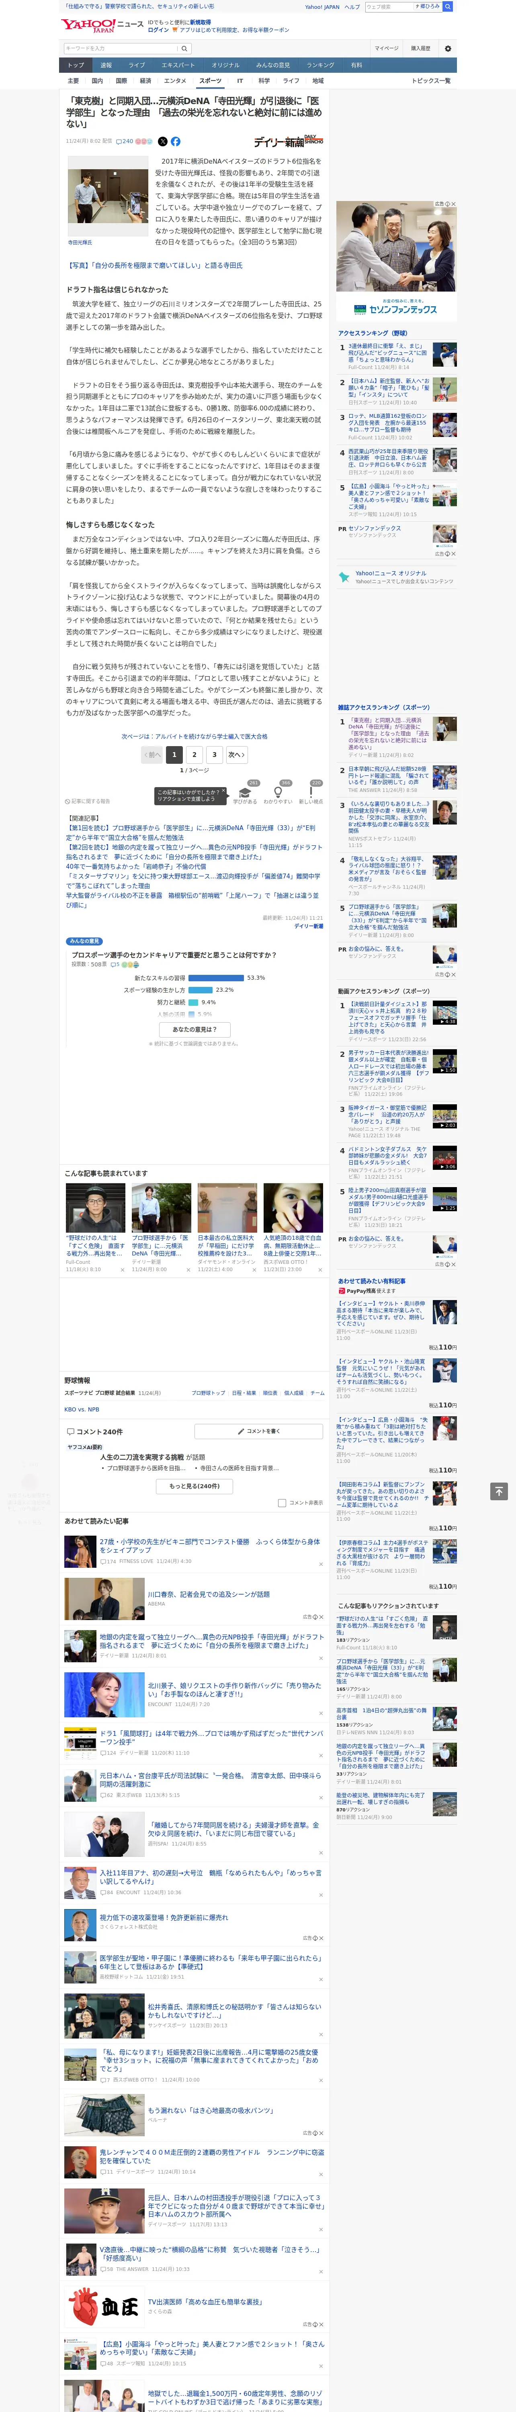Select the ライブ main tab

(x=137, y=66)
